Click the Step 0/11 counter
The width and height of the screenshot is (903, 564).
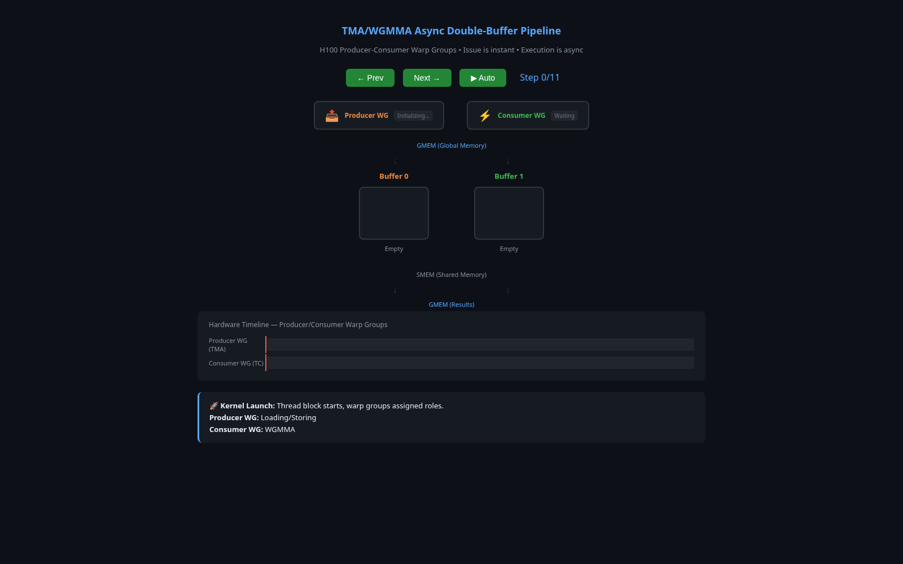click(x=539, y=77)
